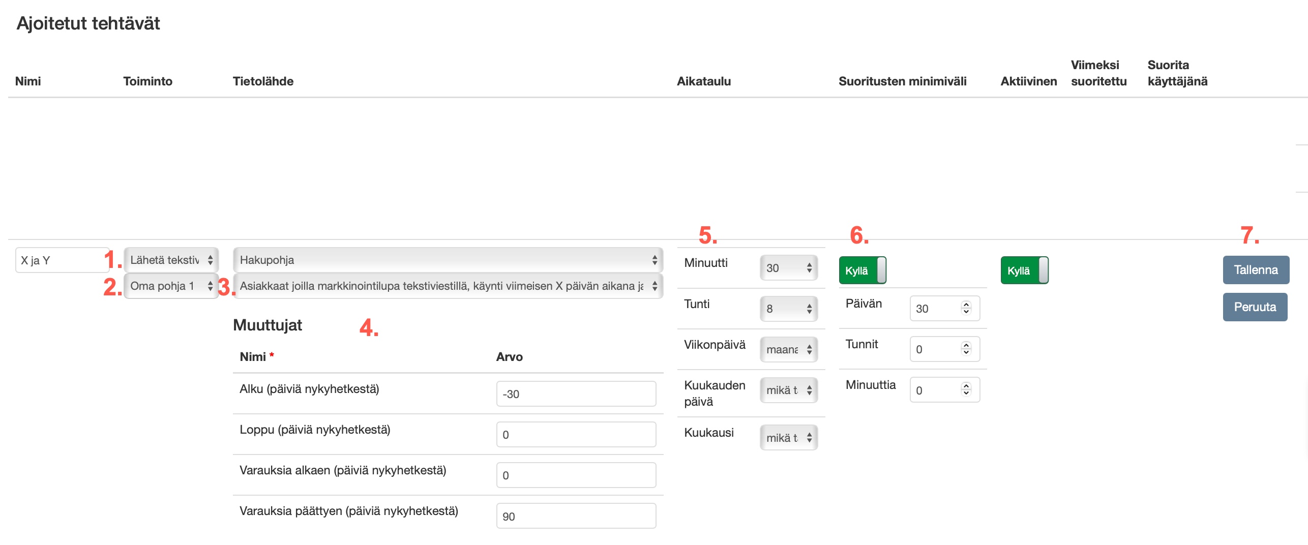Expand the Hakupohja data source dropdown
The image size is (1308, 545).
448,260
